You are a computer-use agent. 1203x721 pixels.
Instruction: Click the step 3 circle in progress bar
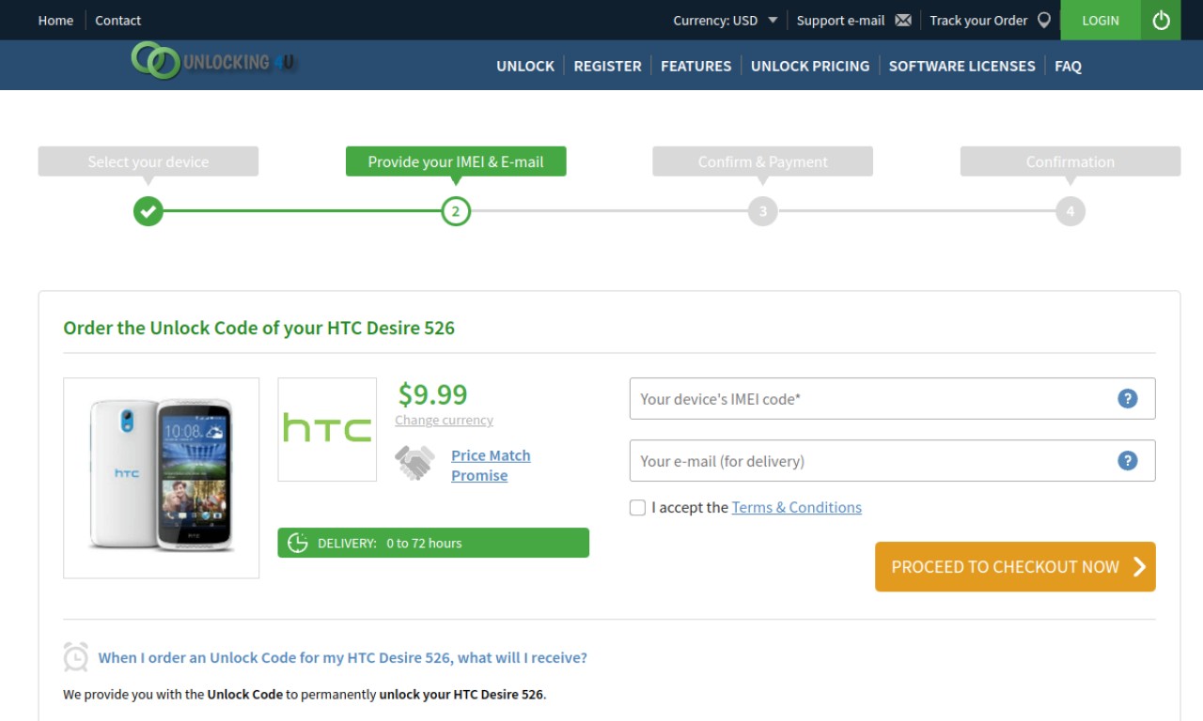coord(763,211)
